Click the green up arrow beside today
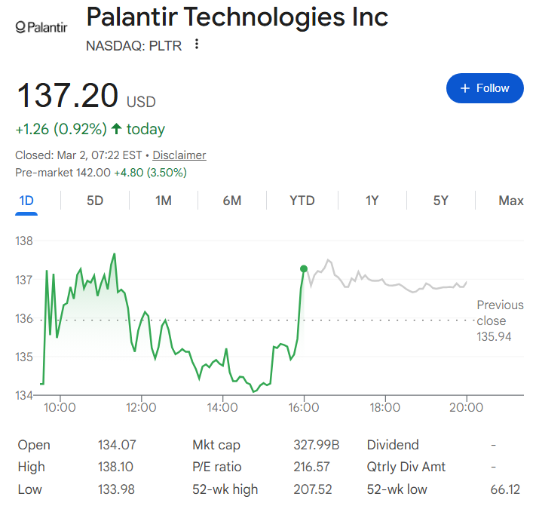This screenshot has height=515, width=536. (x=116, y=129)
